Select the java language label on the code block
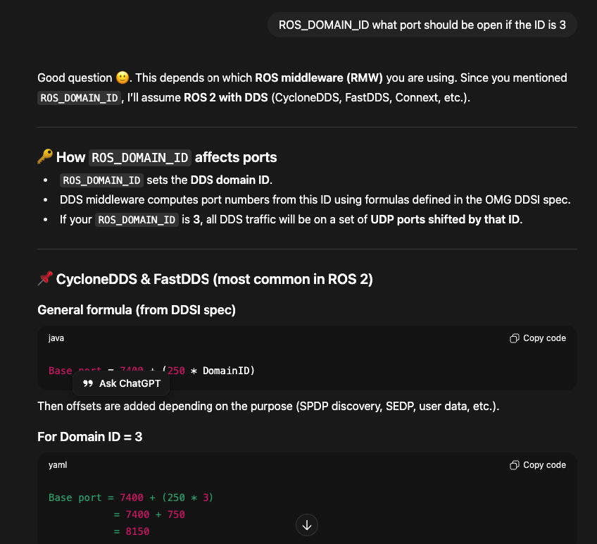 click(55, 338)
